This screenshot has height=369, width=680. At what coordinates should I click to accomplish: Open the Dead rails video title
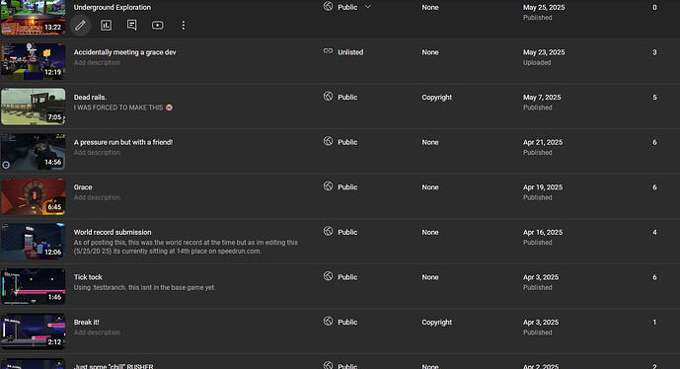coord(90,97)
